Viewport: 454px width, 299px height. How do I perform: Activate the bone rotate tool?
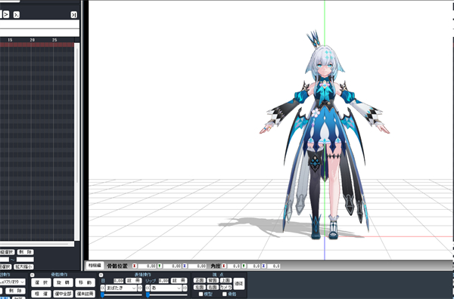click(x=63, y=282)
